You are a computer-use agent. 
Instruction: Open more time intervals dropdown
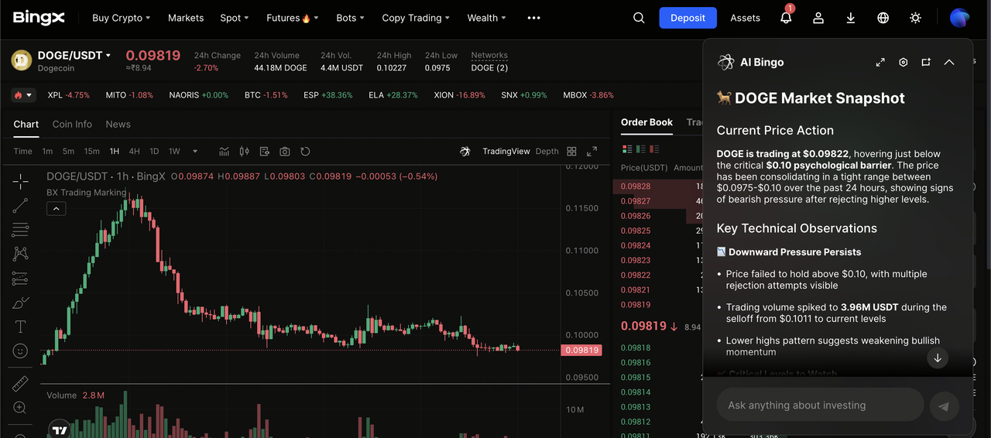[x=195, y=152]
